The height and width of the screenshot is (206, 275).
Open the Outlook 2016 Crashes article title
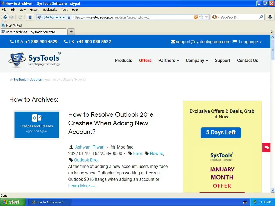pos(111,123)
